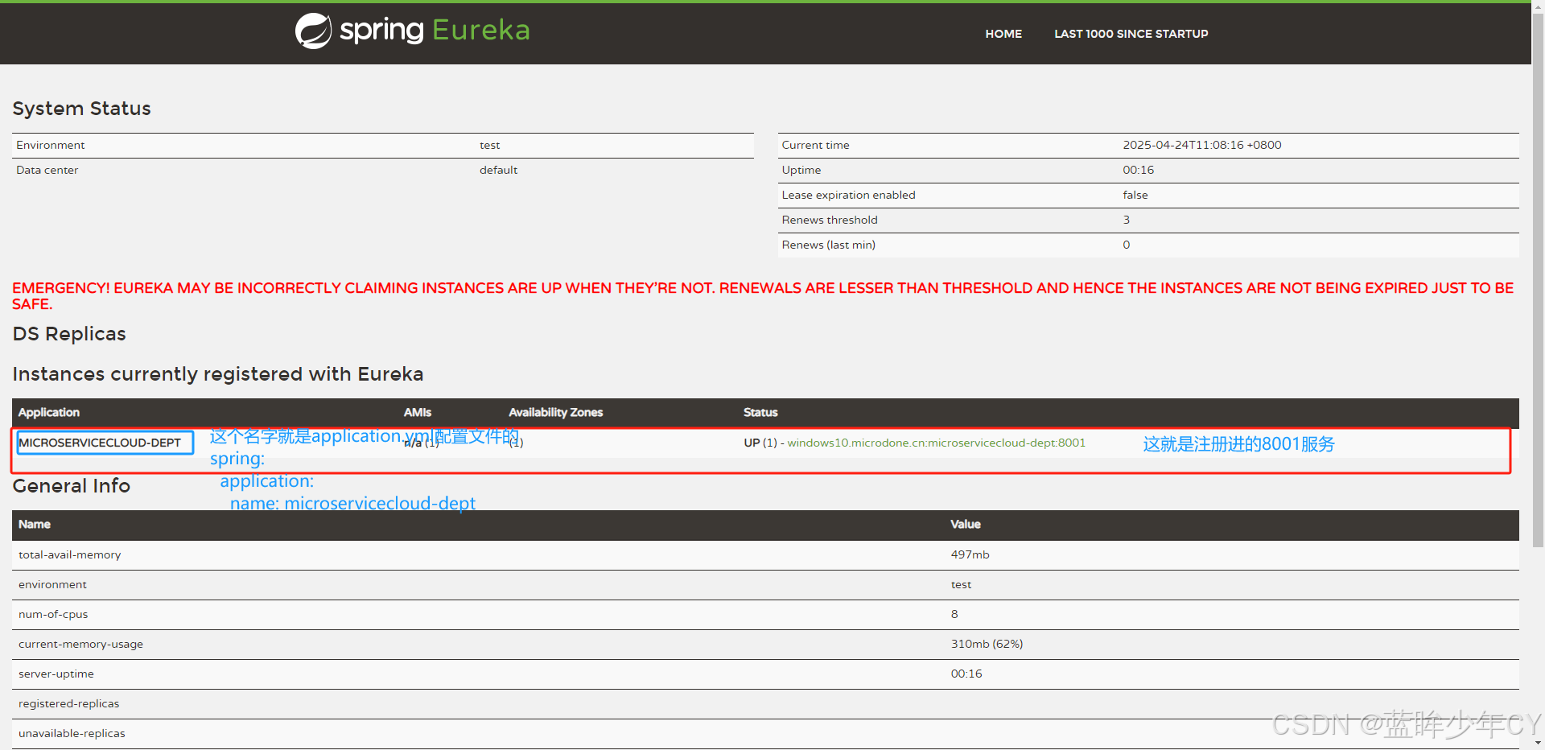
Task: Click the scrollbar up arrow
Action: point(1538,6)
